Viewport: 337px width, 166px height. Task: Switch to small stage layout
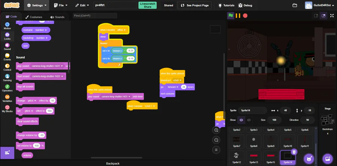click(x=316, y=16)
